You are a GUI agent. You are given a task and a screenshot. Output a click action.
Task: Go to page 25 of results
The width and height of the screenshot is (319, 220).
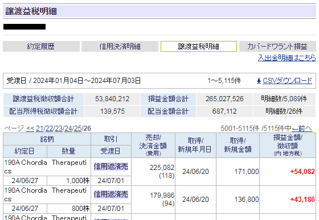coord(78,128)
